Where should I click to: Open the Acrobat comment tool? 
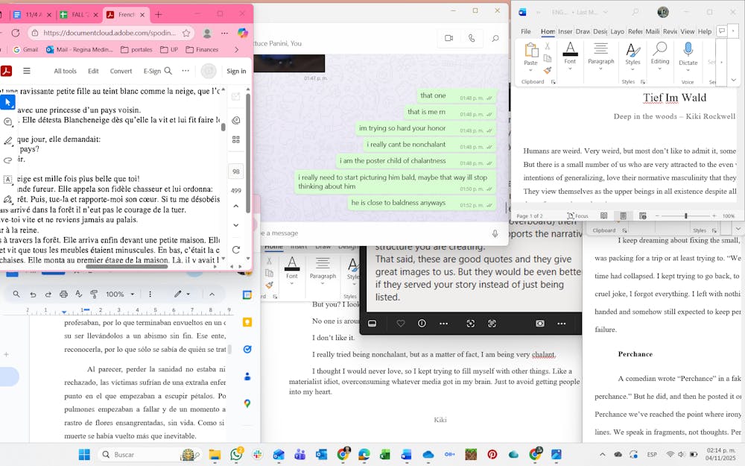coord(8,122)
